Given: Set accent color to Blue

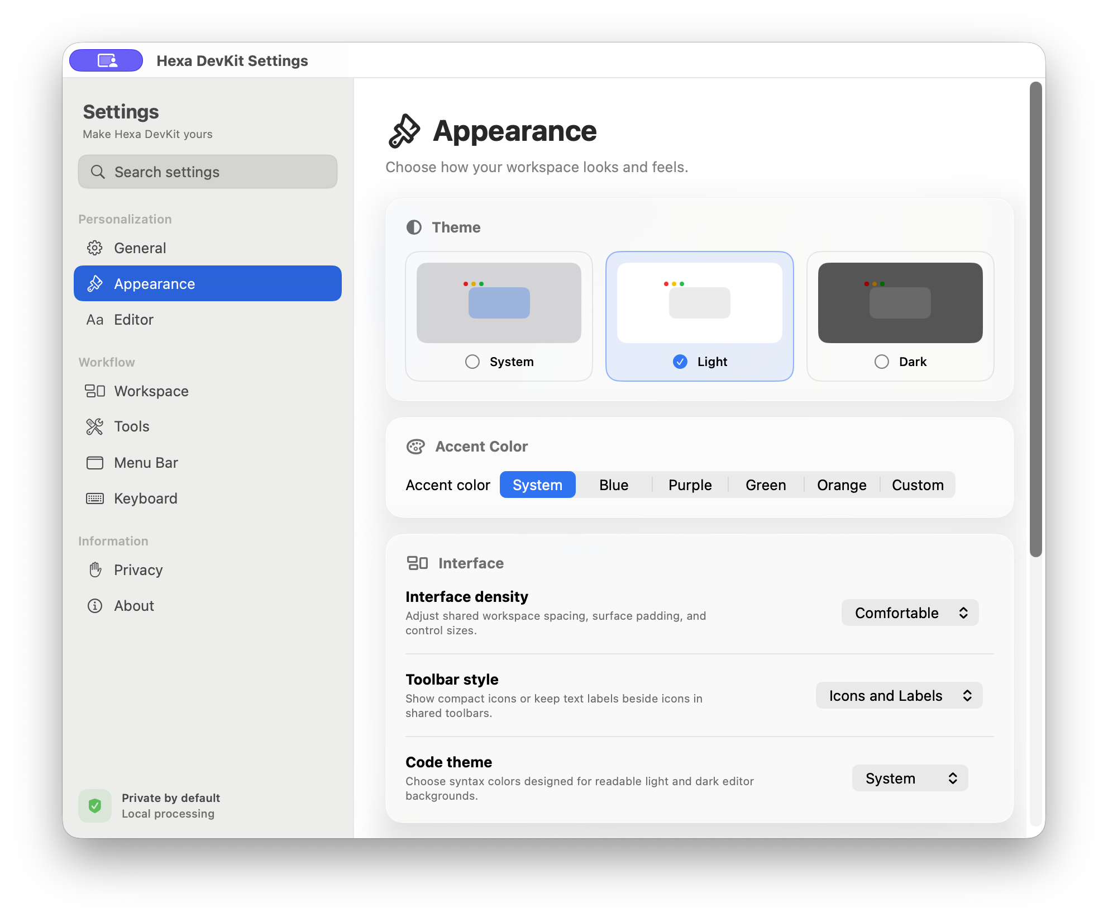Looking at the screenshot, I should pos(614,485).
